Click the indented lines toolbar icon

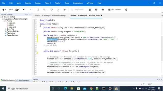[x=89, y=10]
